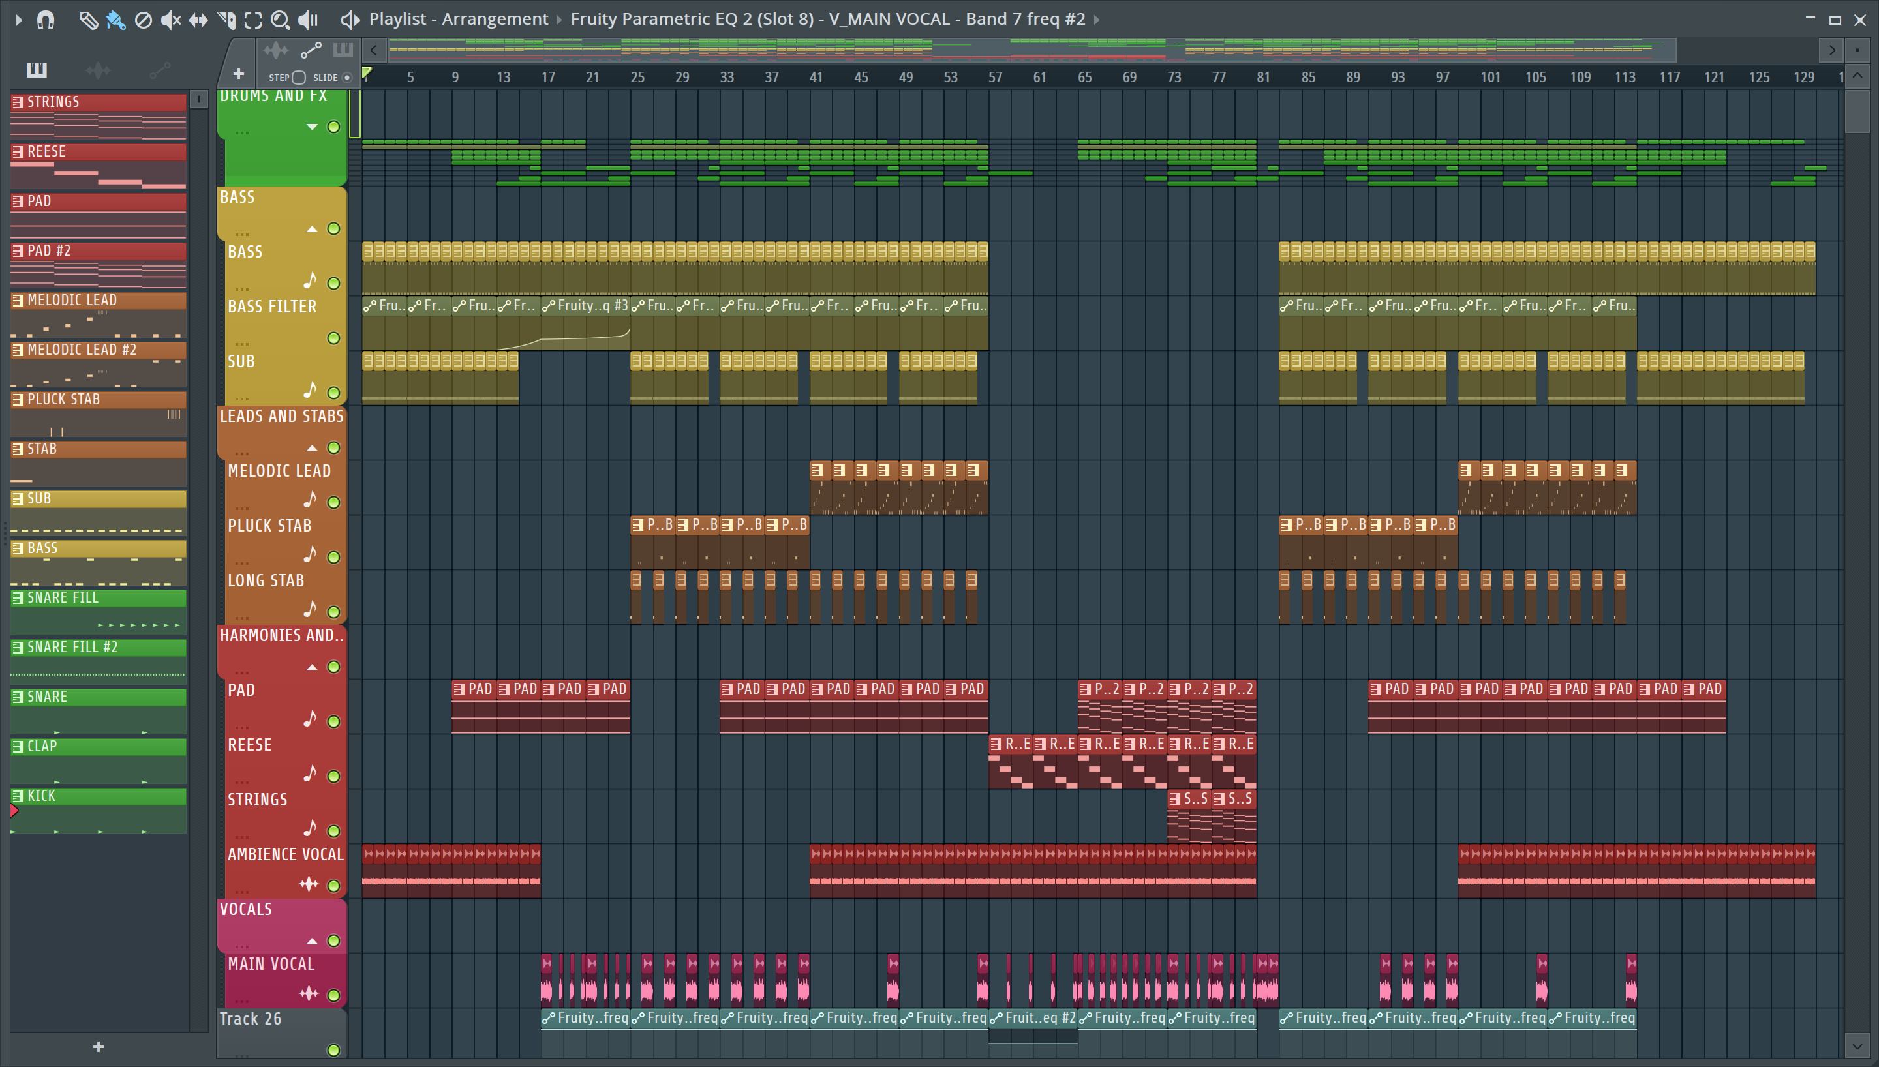Mute the BASS FILTER track
The height and width of the screenshot is (1067, 1879).
333,338
